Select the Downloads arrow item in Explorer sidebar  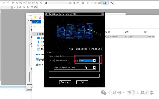click(41, 42)
